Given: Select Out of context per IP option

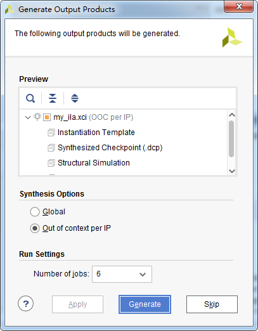Looking at the screenshot, I should (x=35, y=228).
